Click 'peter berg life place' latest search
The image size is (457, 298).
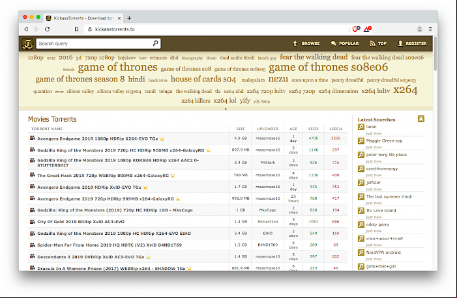[386, 155]
